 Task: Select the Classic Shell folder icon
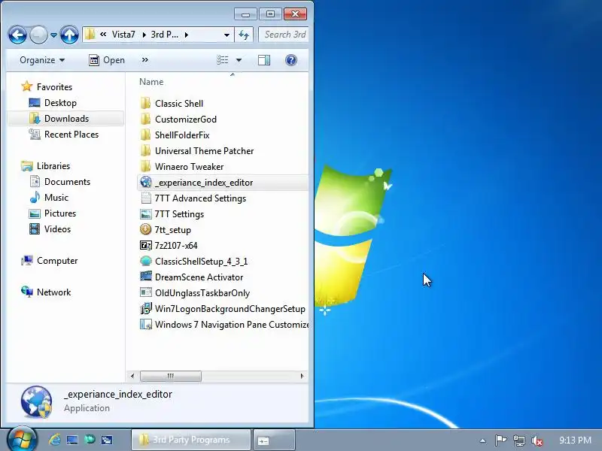tap(145, 103)
